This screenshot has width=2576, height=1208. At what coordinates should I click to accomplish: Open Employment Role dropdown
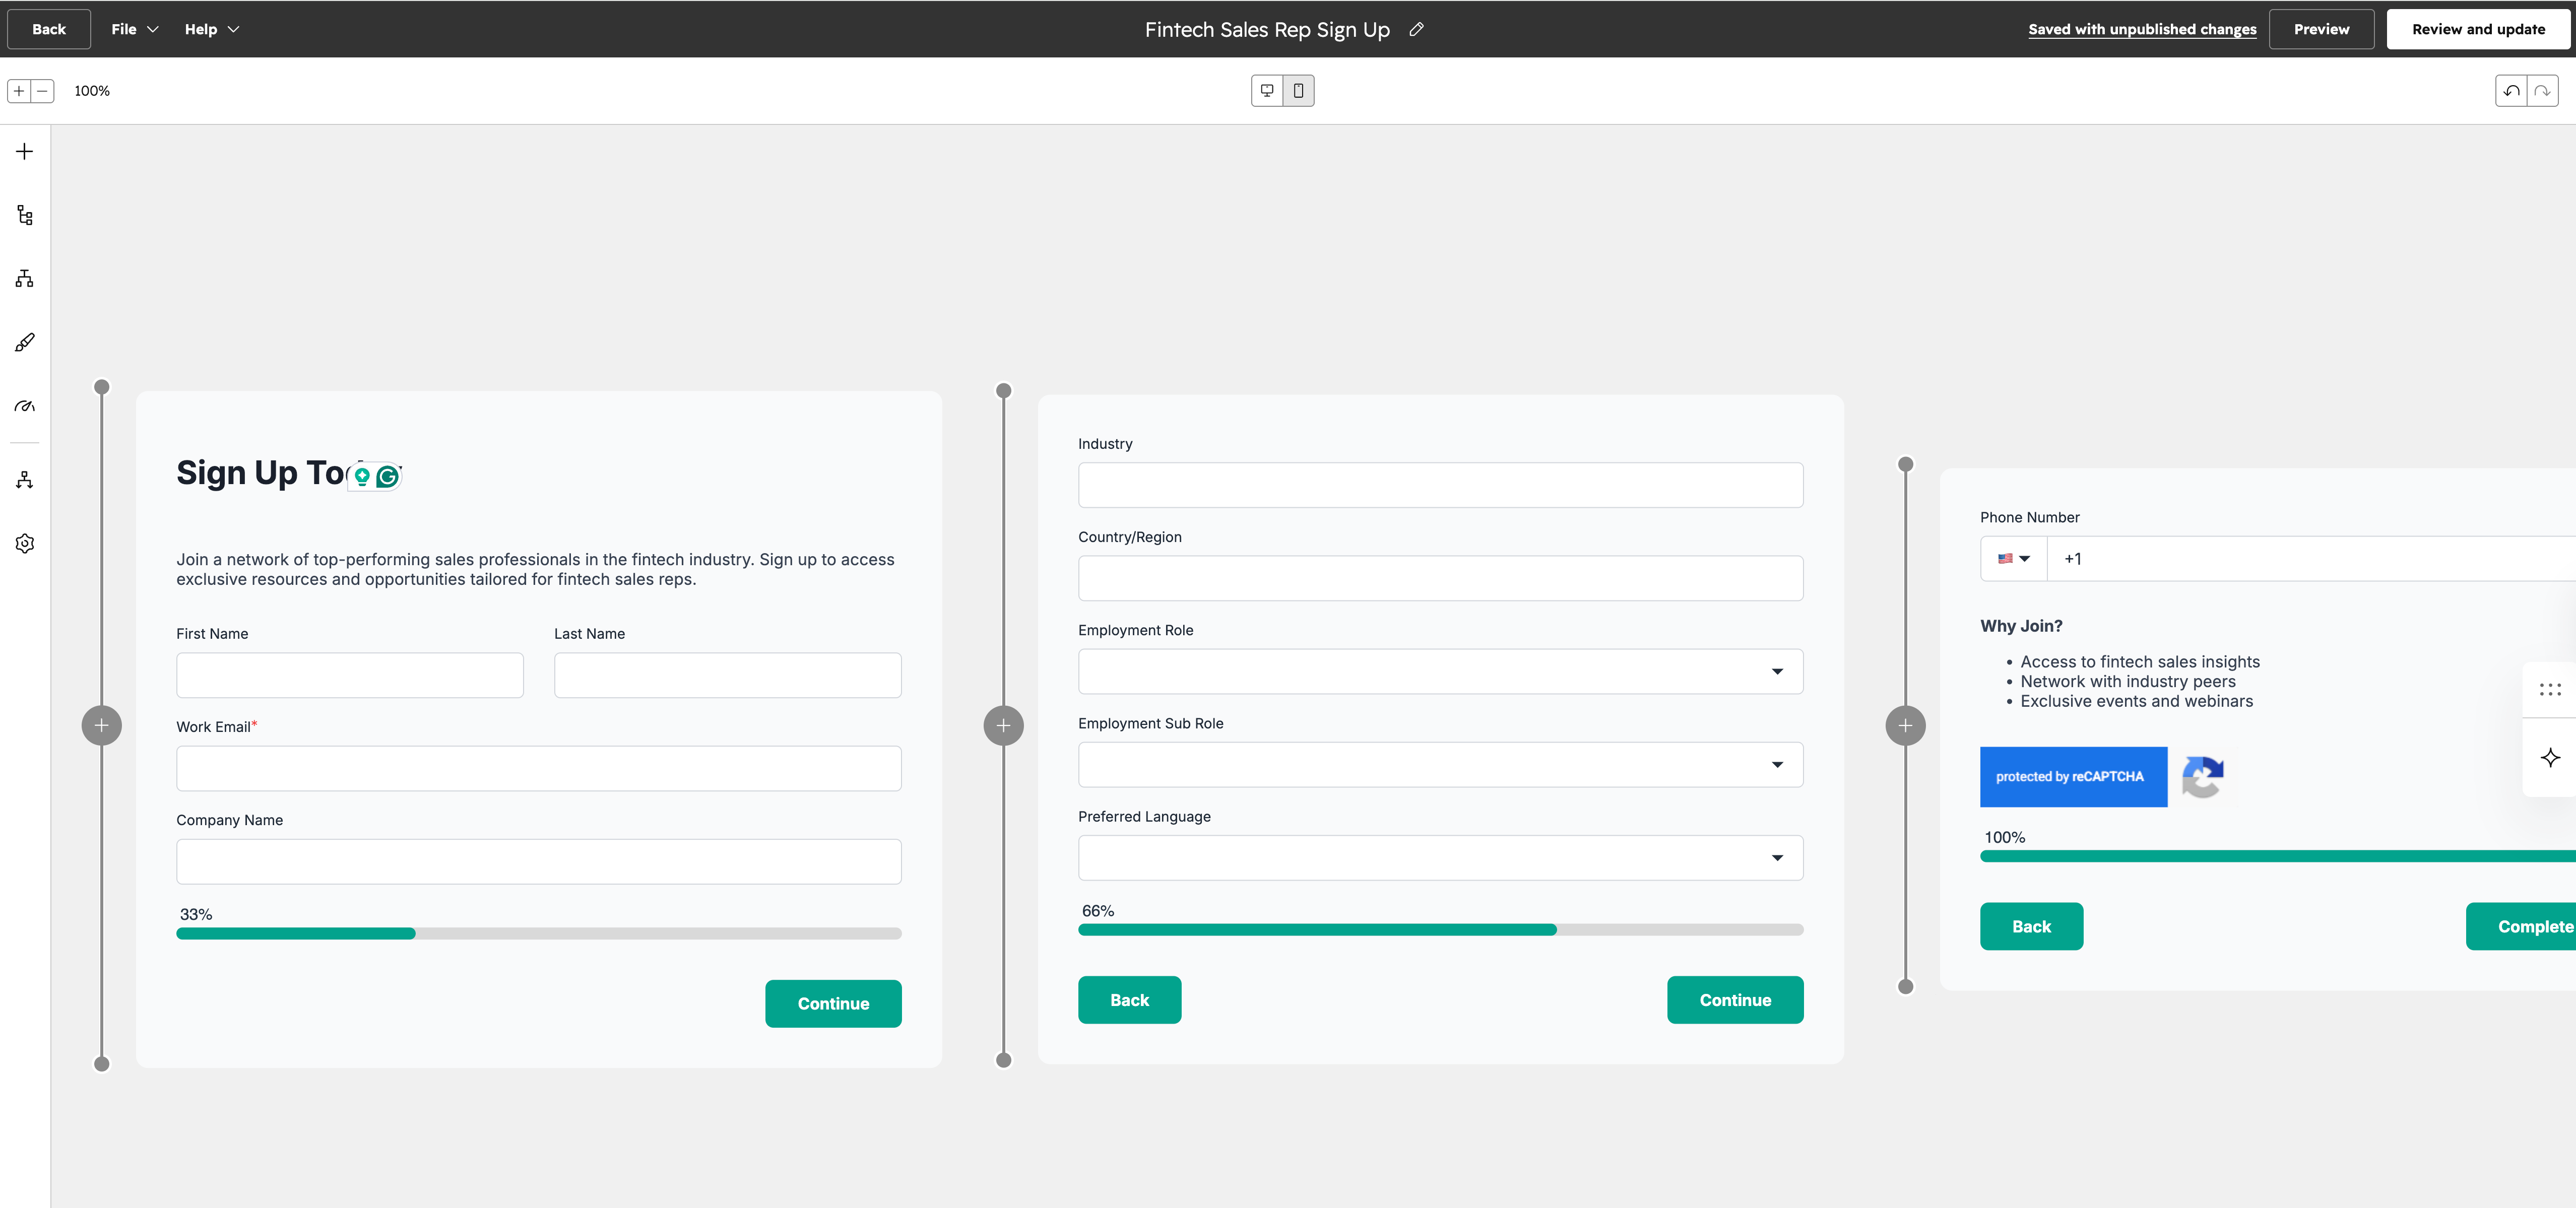(x=1440, y=672)
